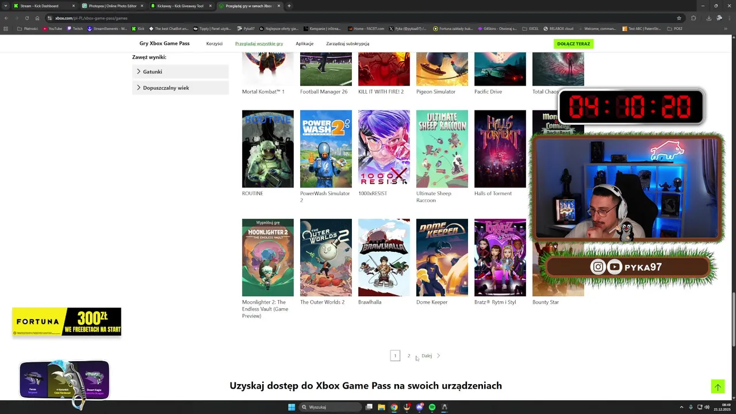Click the microphone tray icon
Image resolution: width=736 pixels, height=414 pixels.
[x=691, y=407]
